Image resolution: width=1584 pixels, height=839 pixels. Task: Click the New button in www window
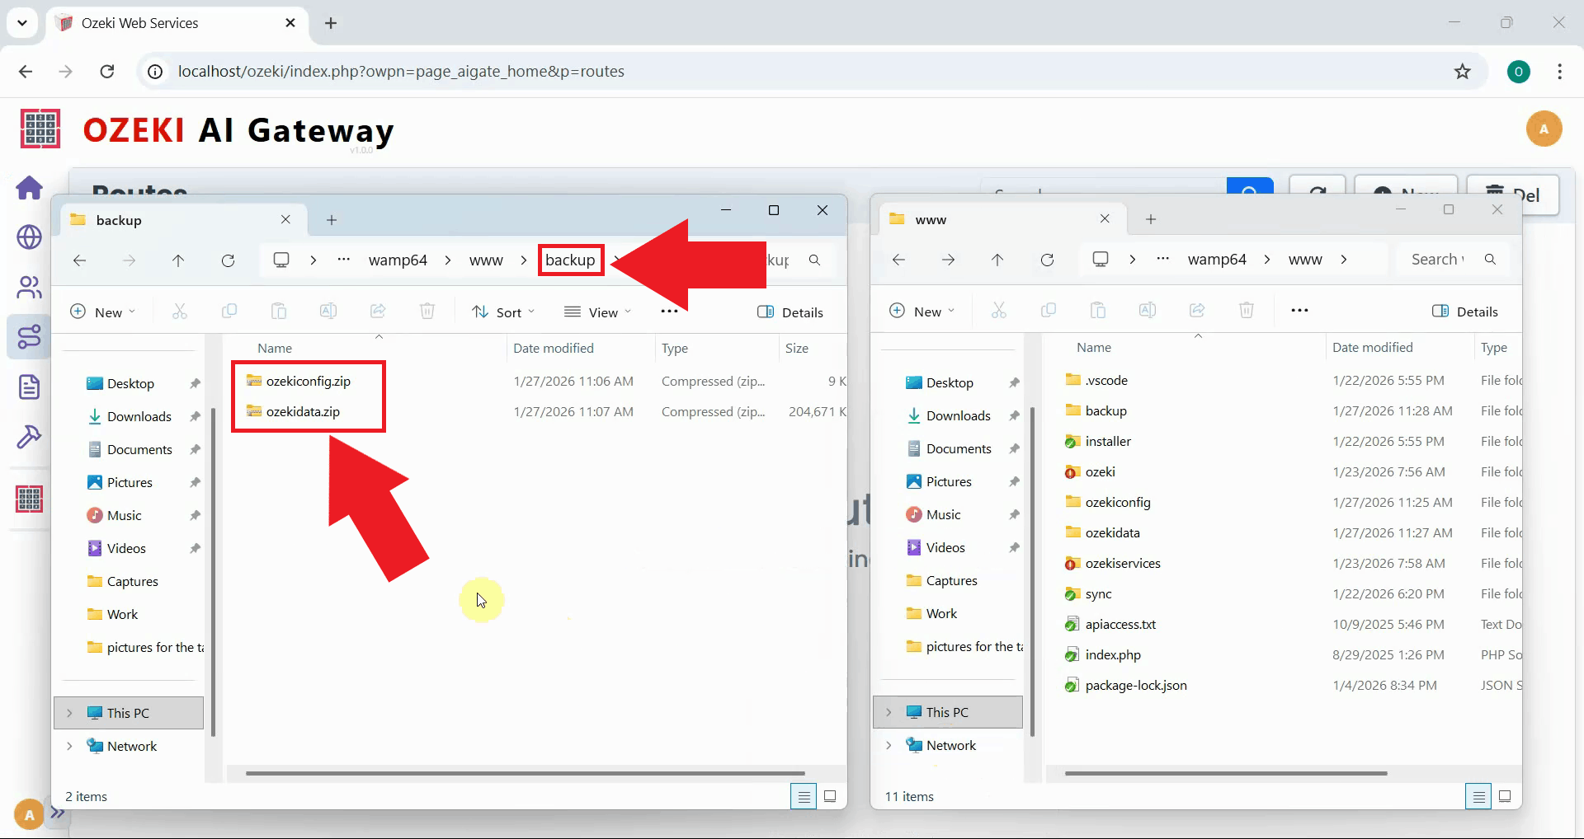click(922, 312)
